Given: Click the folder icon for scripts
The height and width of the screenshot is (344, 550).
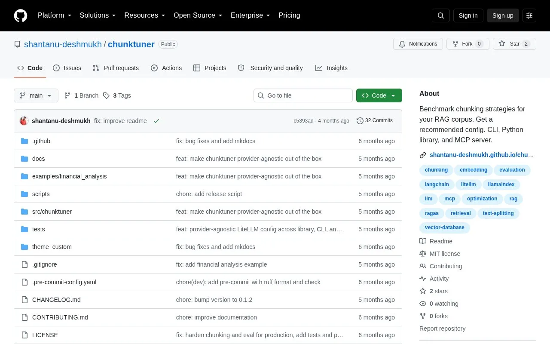Looking at the screenshot, I should (x=24, y=194).
